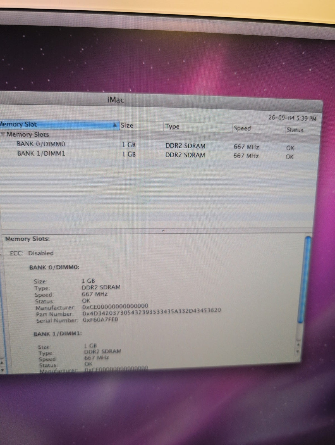Image resolution: width=335 pixels, height=445 pixels.
Task: Click the BANK 1/DIMM1: detail heading
Action: coord(58,334)
